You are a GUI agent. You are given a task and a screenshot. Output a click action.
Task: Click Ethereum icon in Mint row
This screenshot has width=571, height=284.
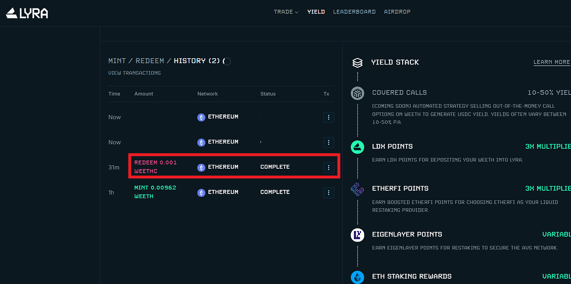[x=201, y=193]
